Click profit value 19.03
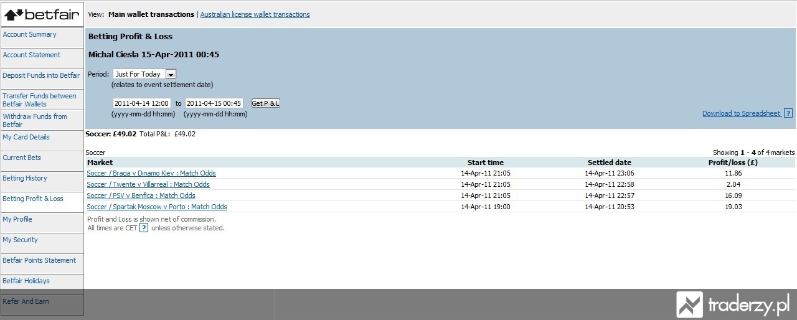797x320 pixels. (x=733, y=207)
